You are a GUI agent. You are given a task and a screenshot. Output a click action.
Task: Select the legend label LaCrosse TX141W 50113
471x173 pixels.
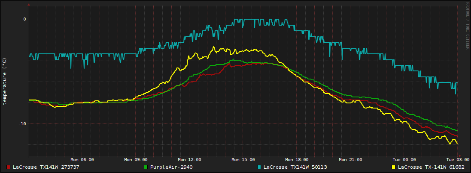(295, 167)
